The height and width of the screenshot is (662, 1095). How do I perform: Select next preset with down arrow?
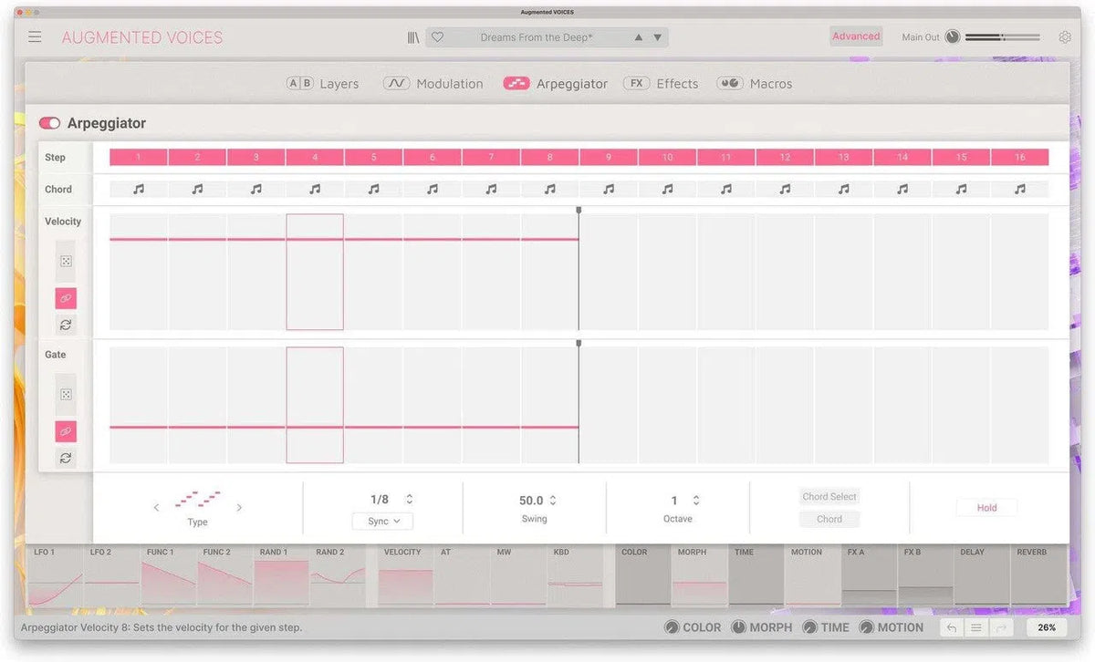[x=657, y=37]
